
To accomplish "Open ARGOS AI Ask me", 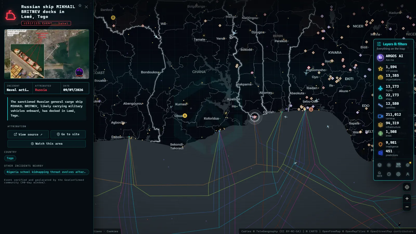I will click(394, 57).
